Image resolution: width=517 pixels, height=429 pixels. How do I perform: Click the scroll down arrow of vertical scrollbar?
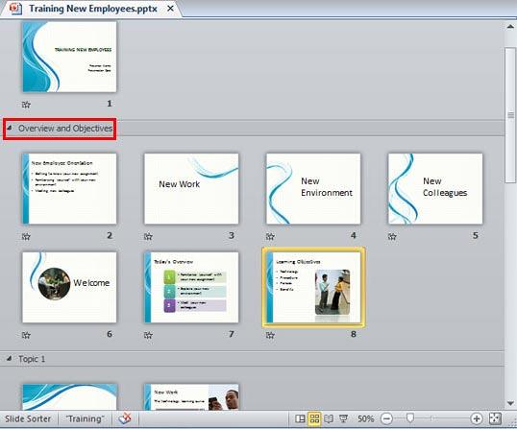tap(510, 403)
